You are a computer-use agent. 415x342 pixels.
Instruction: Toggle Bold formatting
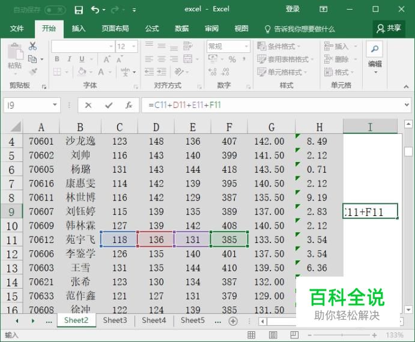(x=57, y=59)
